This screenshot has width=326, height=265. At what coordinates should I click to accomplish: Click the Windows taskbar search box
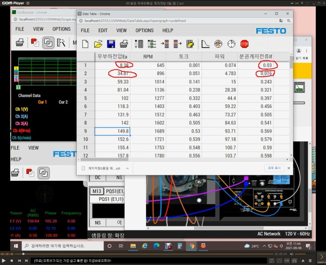(x=63, y=246)
